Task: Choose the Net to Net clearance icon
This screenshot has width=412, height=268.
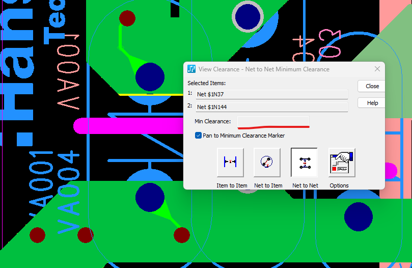Action: point(304,162)
